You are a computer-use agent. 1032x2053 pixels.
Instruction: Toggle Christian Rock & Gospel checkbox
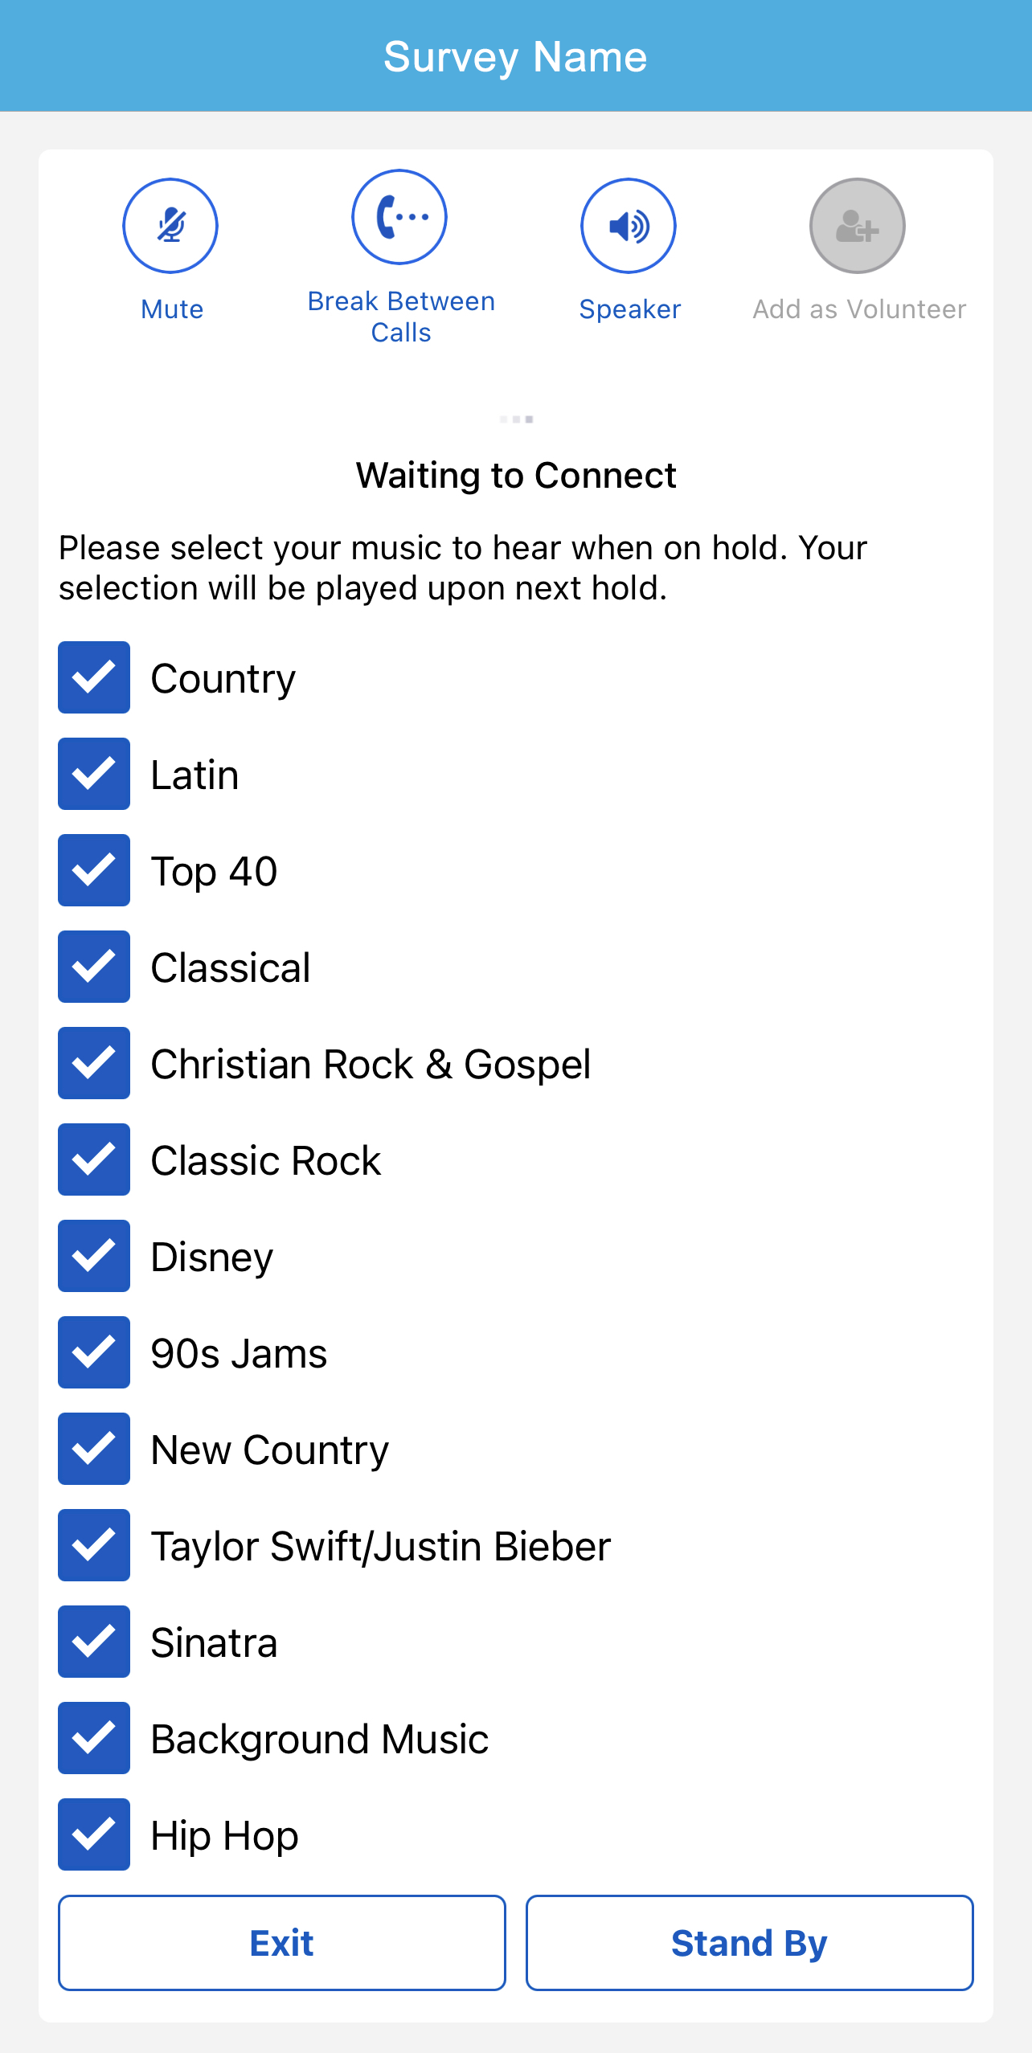[x=94, y=1063]
